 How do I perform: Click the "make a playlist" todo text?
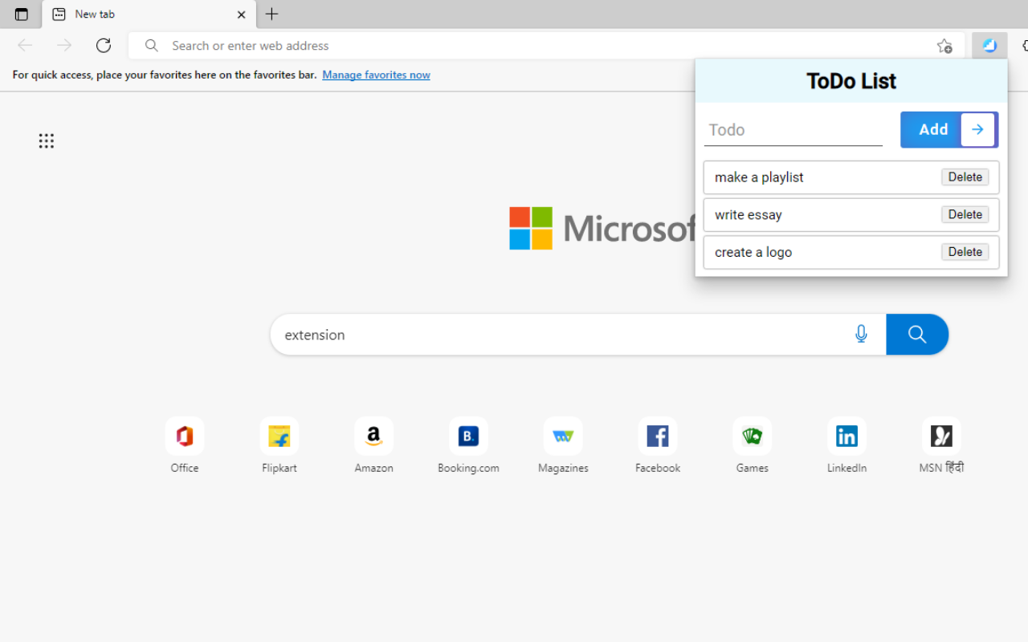point(759,177)
